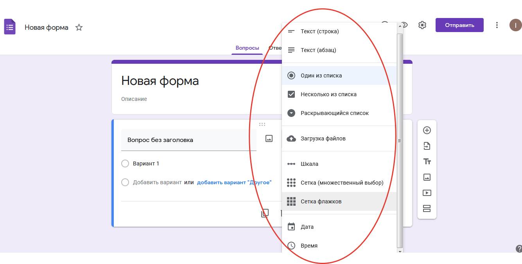Open the three-dot more options menu
This screenshot has height=264, width=522.
coord(497,25)
